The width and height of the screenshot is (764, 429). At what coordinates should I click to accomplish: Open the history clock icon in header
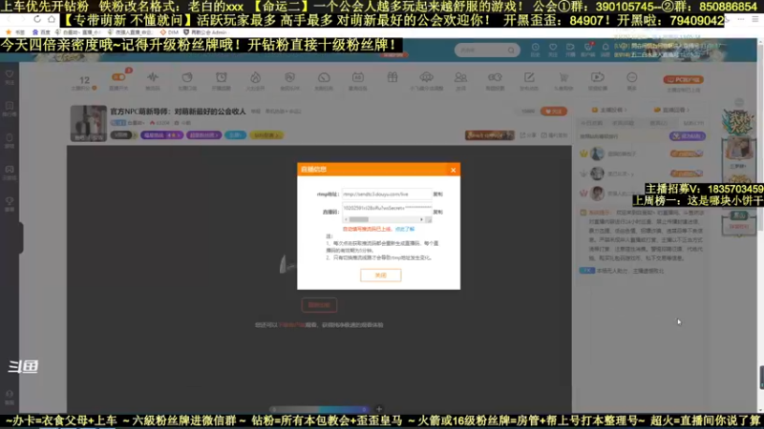click(x=536, y=47)
